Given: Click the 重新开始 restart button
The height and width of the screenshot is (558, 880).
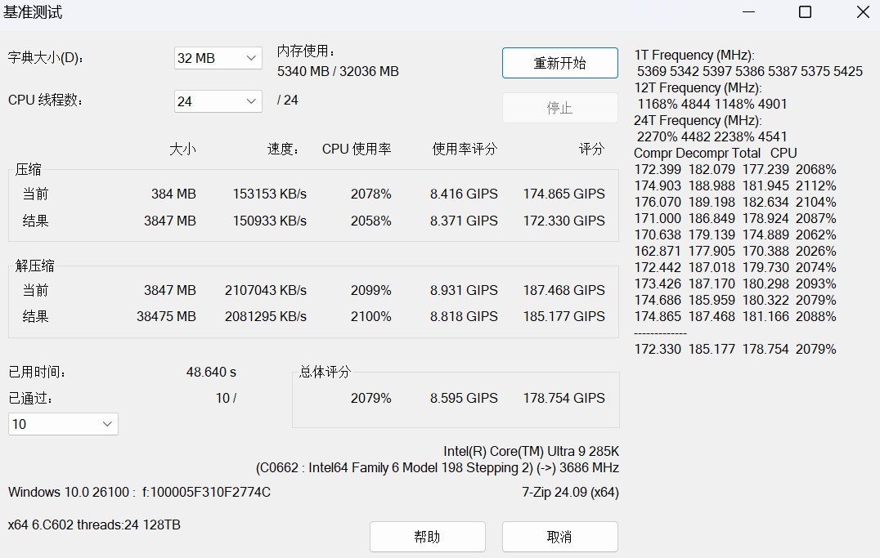Looking at the screenshot, I should pos(559,63).
